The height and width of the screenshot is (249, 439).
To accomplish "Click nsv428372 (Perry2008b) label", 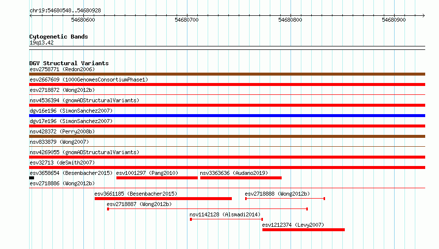I will pos(62,131).
